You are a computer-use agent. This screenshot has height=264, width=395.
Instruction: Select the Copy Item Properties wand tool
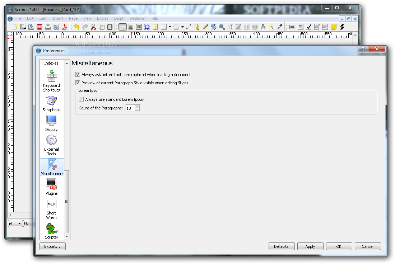(271, 27)
